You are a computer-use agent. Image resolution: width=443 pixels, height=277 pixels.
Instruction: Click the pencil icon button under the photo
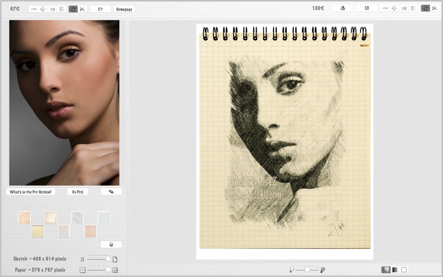click(x=111, y=192)
